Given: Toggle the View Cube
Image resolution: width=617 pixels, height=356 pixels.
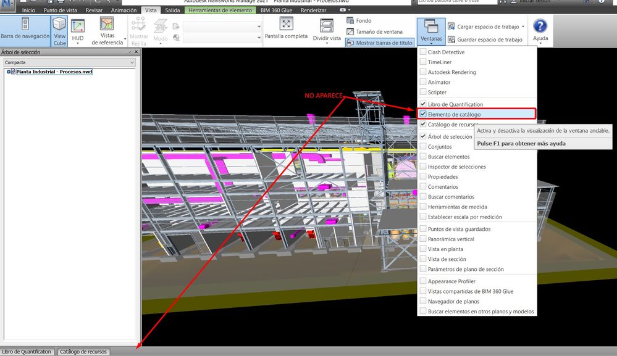Looking at the screenshot, I should [x=59, y=31].
